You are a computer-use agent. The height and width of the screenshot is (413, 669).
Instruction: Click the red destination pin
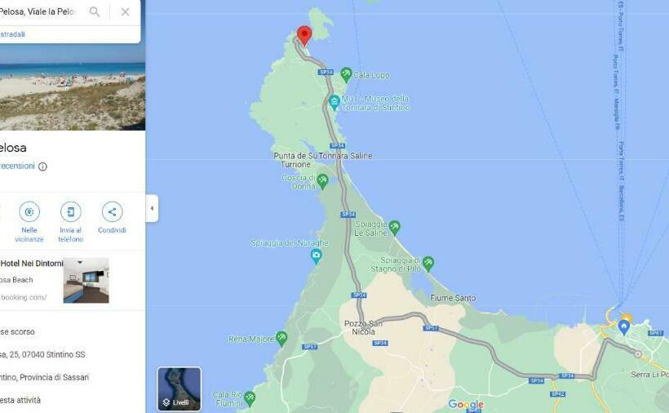tap(304, 36)
